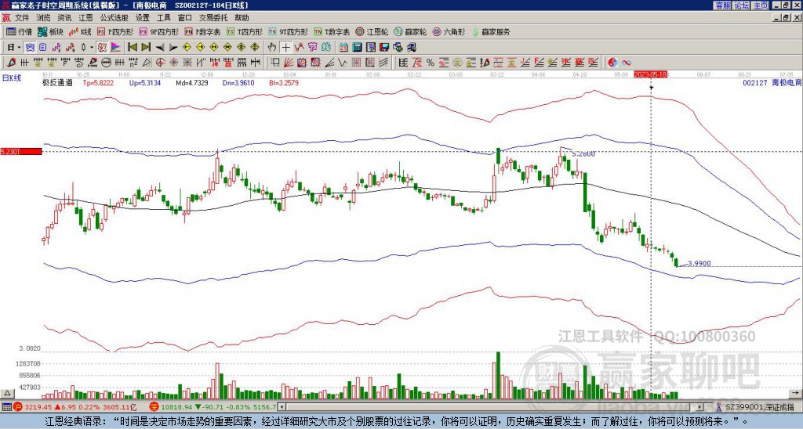
Task: Switch to K线 view
Action: (81, 31)
